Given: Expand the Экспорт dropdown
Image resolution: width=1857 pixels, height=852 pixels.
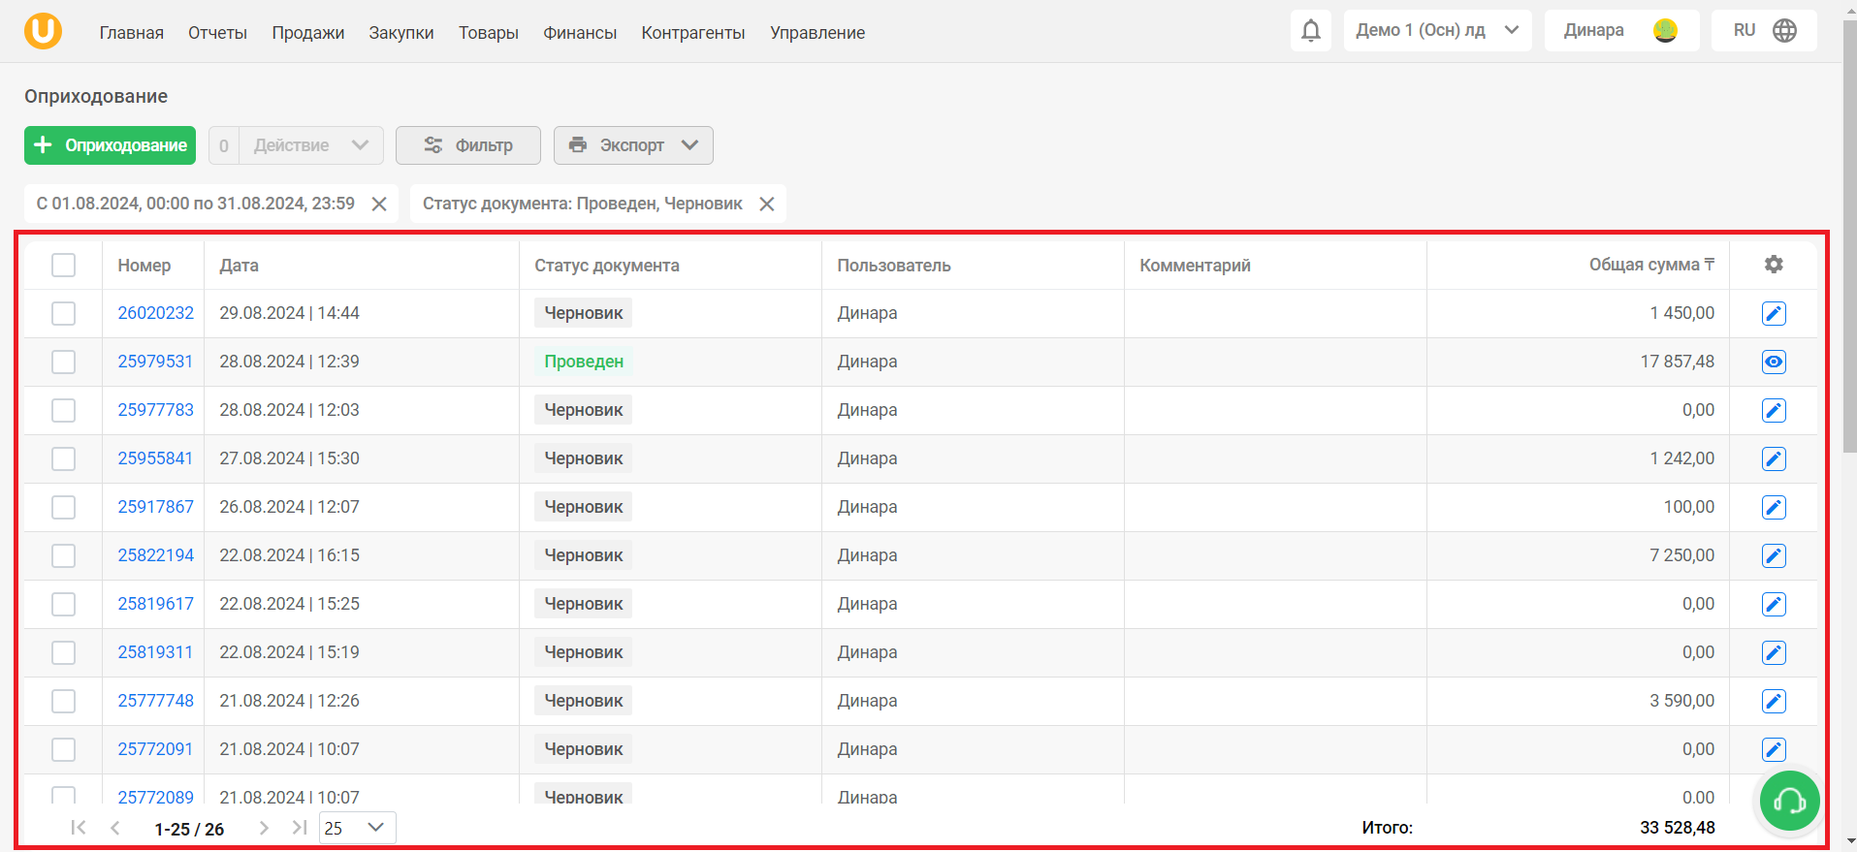Looking at the screenshot, I should [x=633, y=145].
